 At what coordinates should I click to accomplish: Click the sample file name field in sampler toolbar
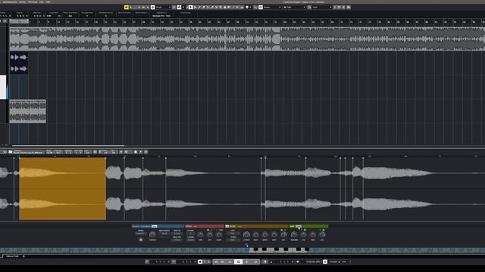[29, 152]
